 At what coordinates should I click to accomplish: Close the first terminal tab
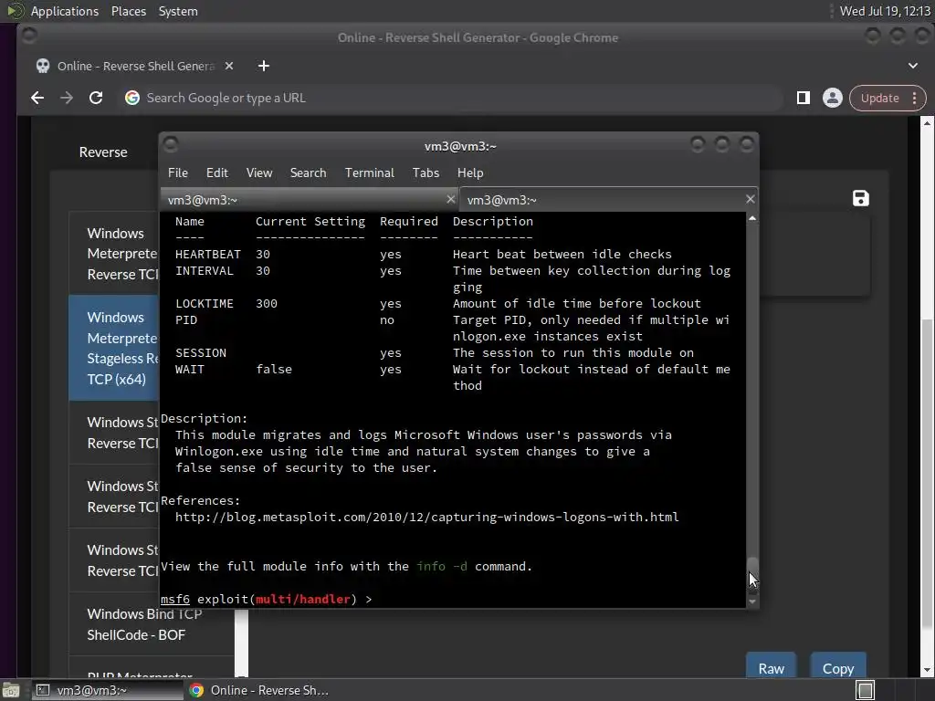[x=451, y=199]
